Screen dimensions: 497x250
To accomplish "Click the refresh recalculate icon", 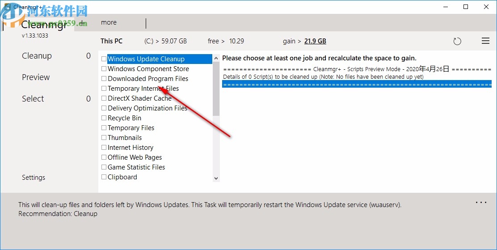I will (x=457, y=41).
